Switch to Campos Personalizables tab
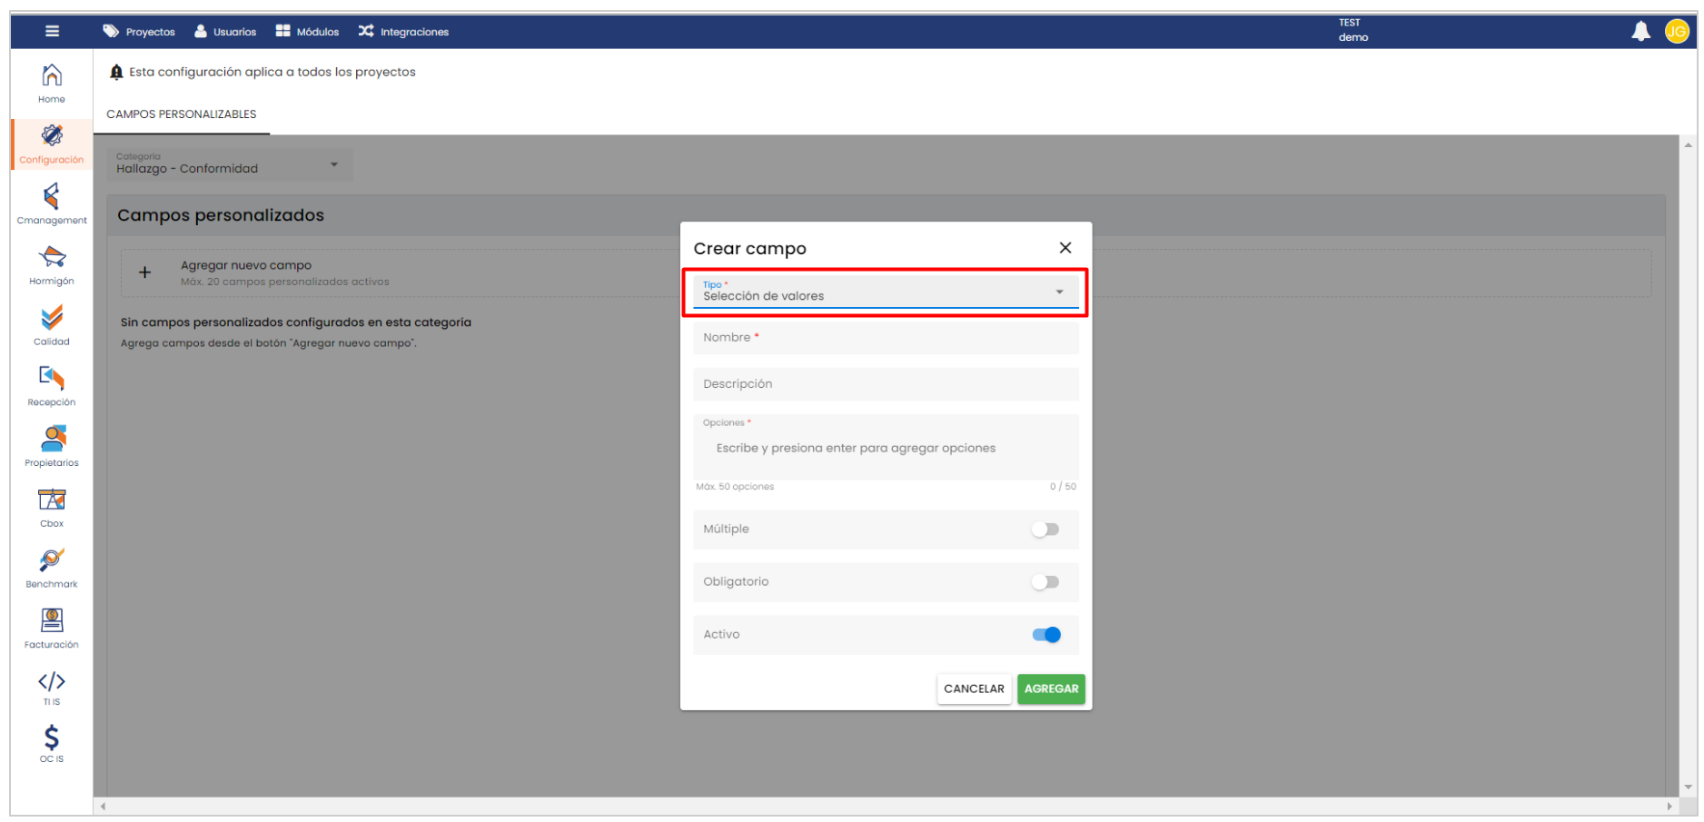The height and width of the screenshot is (822, 1704). (182, 114)
